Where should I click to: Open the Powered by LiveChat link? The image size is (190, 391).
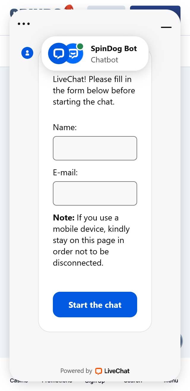(95, 371)
